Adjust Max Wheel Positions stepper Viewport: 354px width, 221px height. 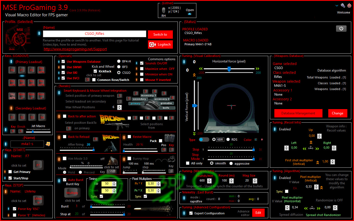pos(119,107)
